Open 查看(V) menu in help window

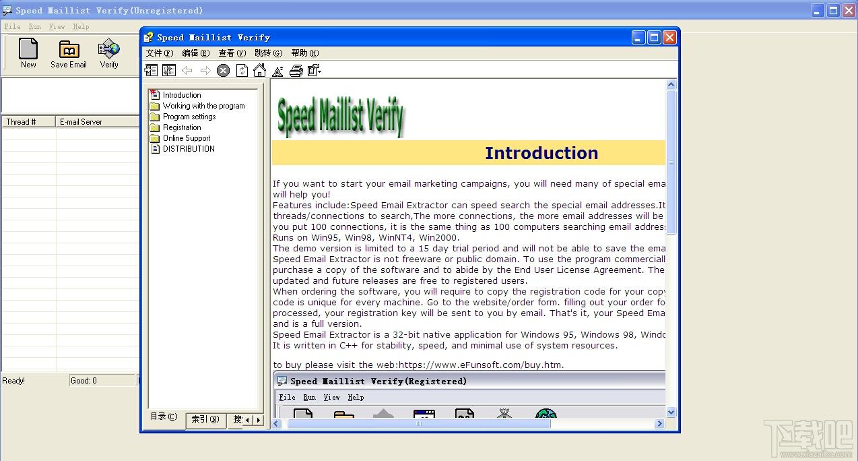(x=232, y=53)
